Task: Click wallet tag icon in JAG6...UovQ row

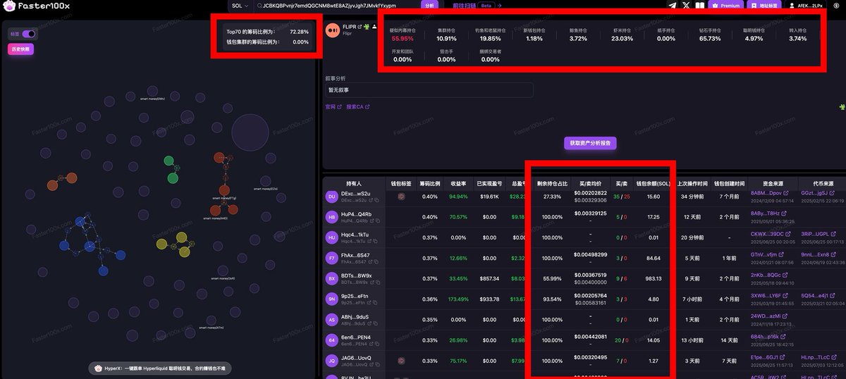Action: point(401,361)
